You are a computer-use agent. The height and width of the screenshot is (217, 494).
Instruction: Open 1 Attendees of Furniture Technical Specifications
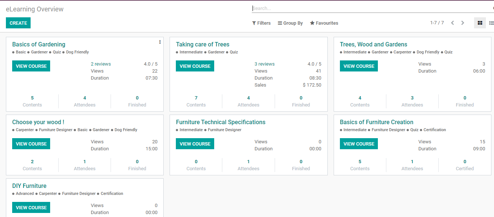click(x=248, y=165)
